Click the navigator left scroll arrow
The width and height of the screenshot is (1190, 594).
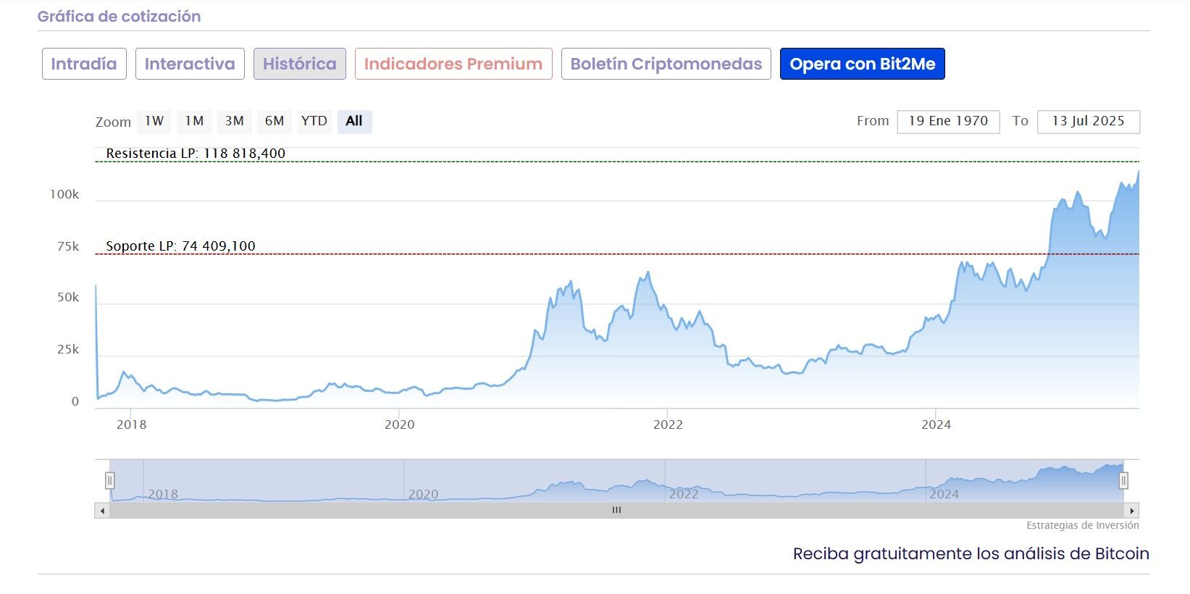pos(102,511)
